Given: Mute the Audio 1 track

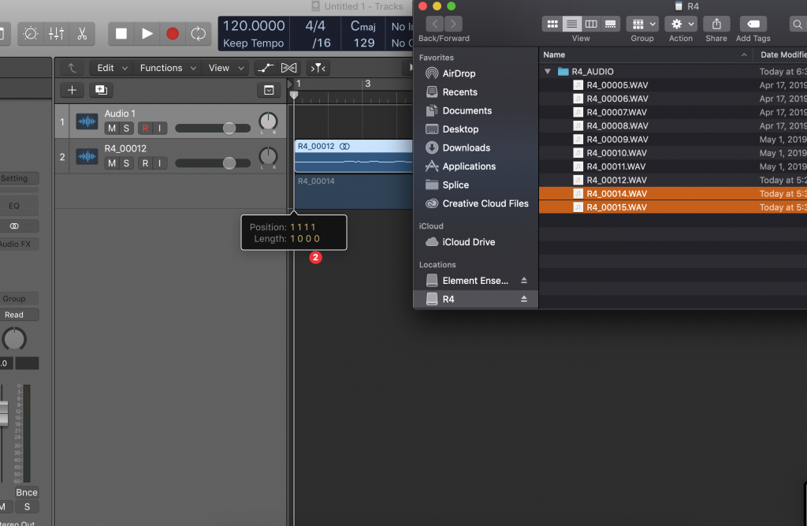Looking at the screenshot, I should pyautogui.click(x=112, y=129).
